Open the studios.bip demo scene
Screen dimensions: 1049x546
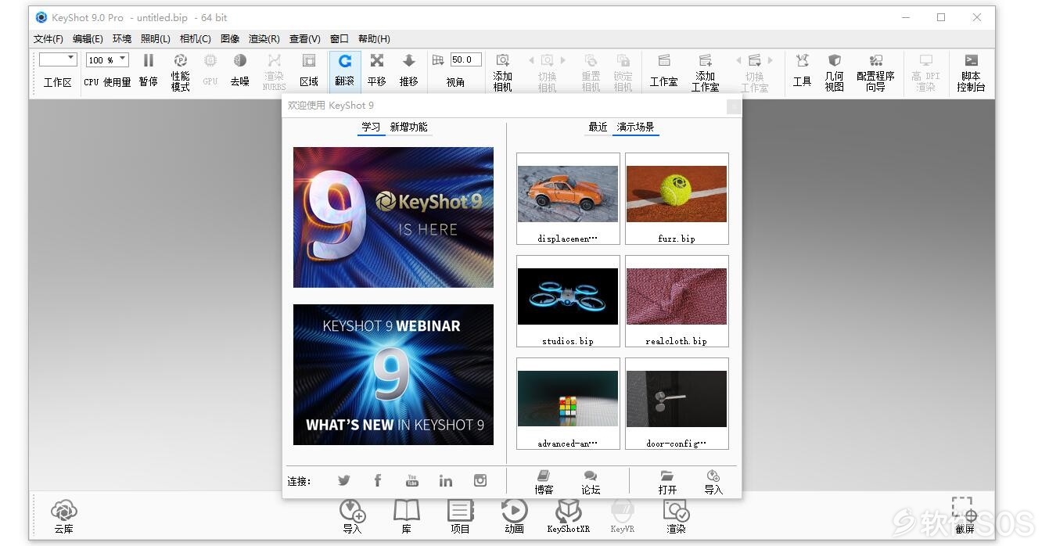pos(568,301)
